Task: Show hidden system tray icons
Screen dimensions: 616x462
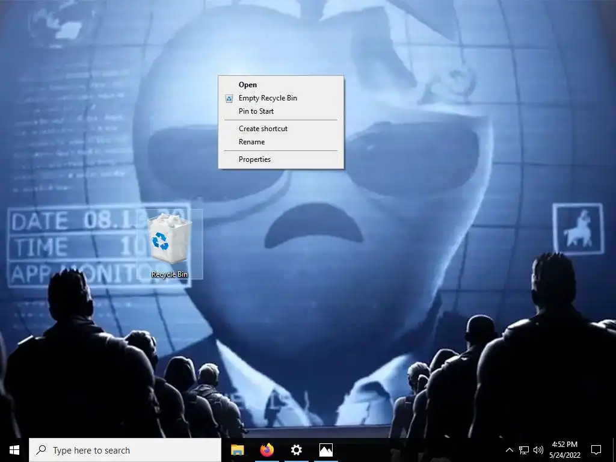Action: click(509, 450)
